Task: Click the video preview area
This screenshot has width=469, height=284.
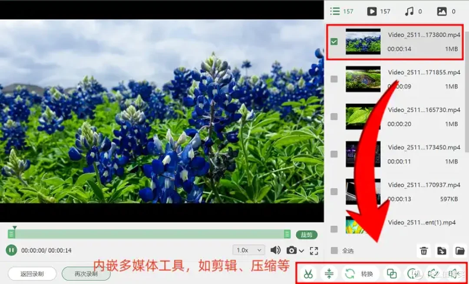Action: (x=162, y=111)
